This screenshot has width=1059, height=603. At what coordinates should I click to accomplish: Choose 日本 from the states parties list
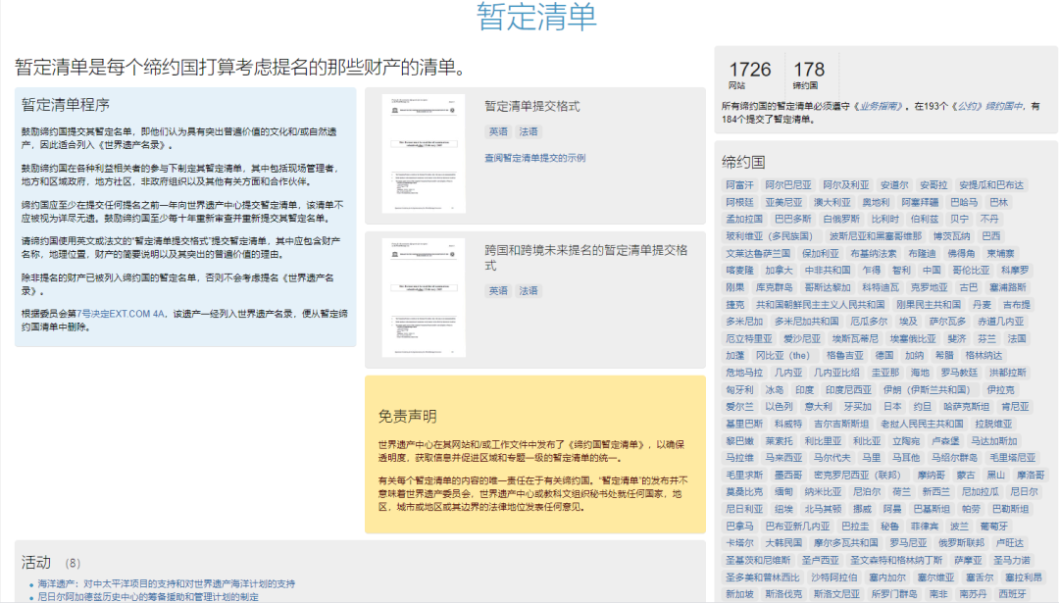tap(892, 407)
